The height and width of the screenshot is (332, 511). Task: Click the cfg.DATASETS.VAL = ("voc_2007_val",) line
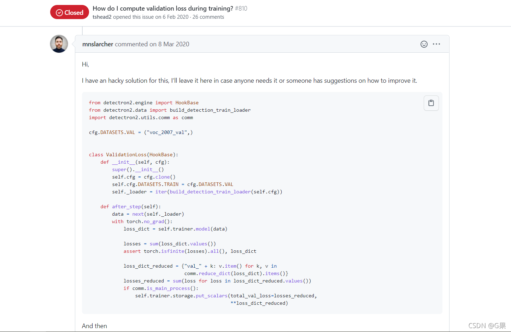(141, 132)
